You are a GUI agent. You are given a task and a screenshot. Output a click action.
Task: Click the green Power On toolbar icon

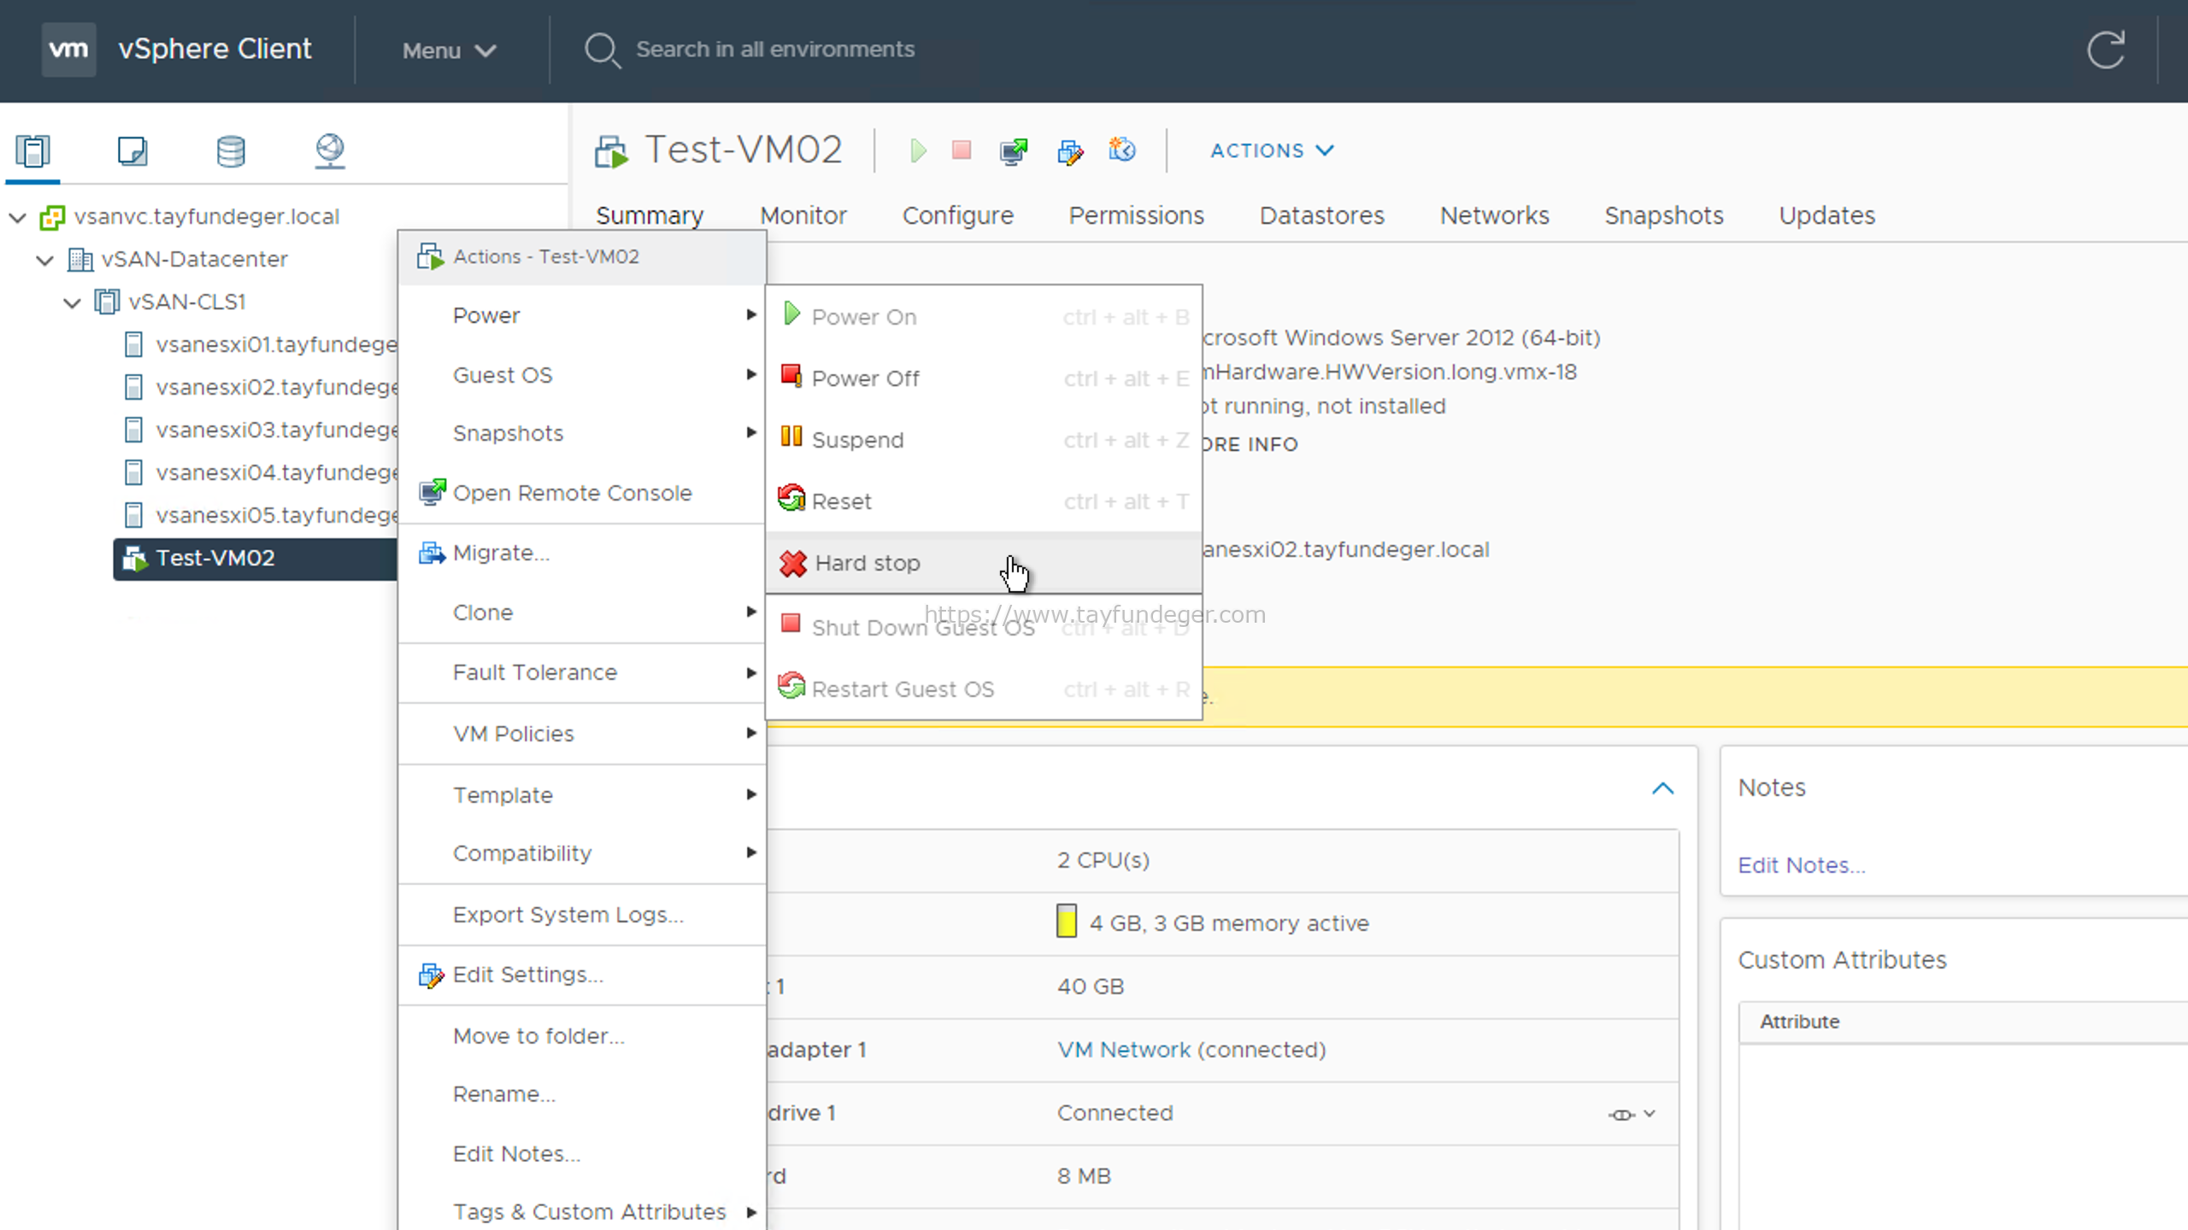[x=918, y=151]
